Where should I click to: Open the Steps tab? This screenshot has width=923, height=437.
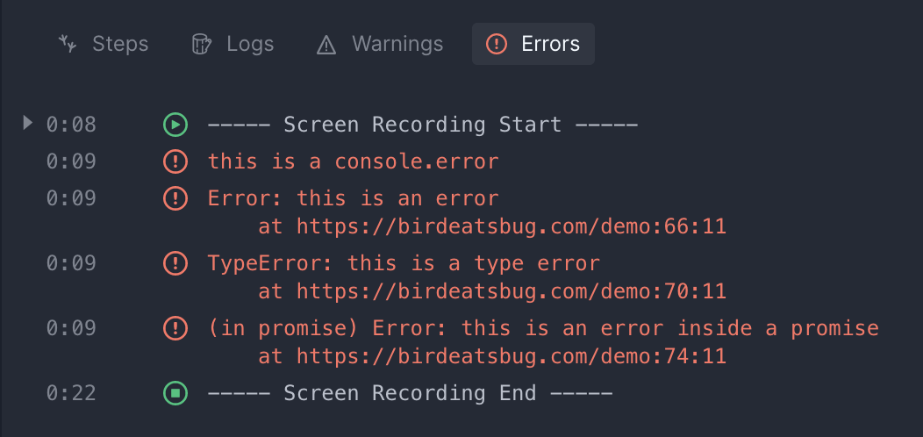pyautogui.click(x=104, y=44)
